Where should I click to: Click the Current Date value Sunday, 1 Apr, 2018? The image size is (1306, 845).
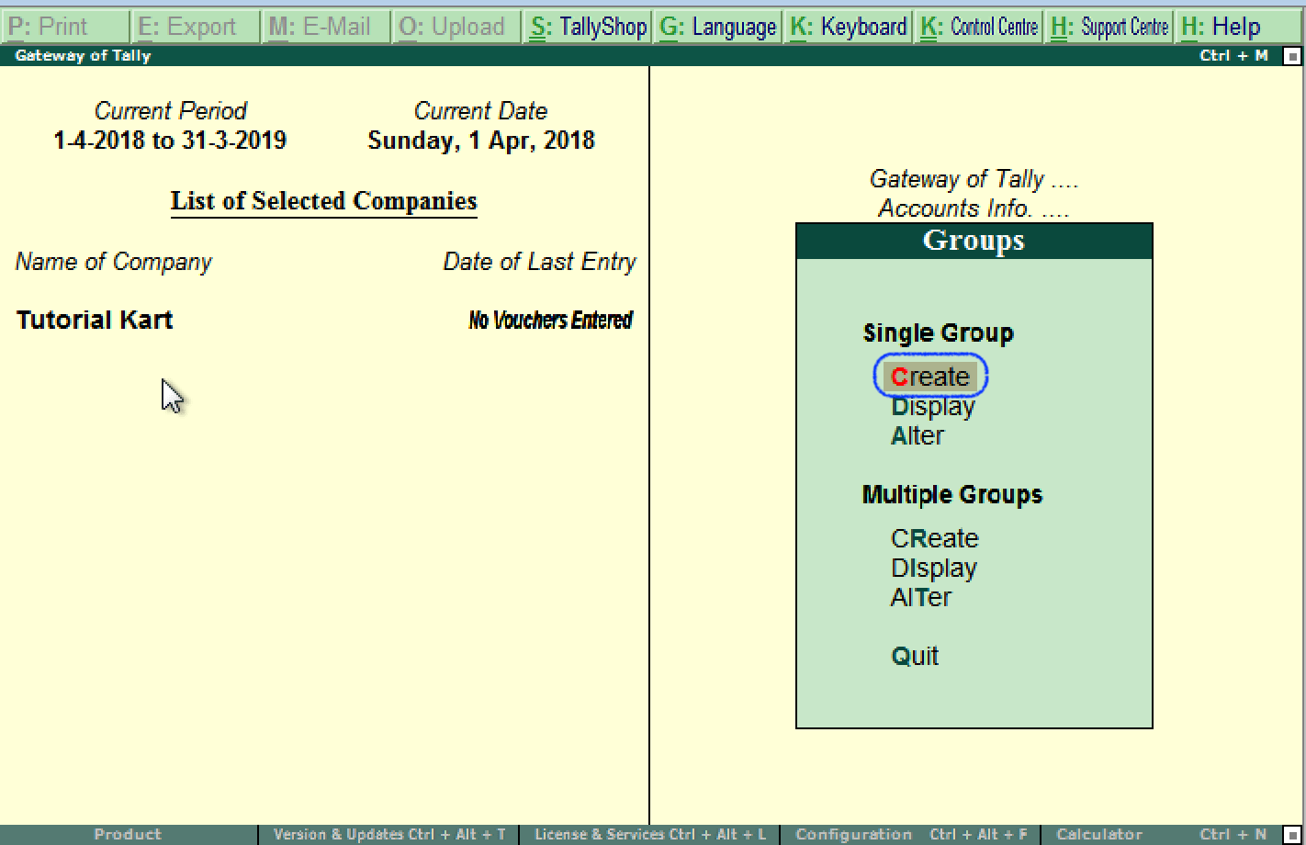481,141
